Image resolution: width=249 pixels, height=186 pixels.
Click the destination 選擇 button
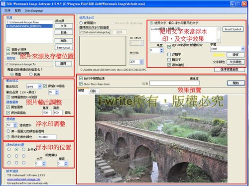pos(63,64)
